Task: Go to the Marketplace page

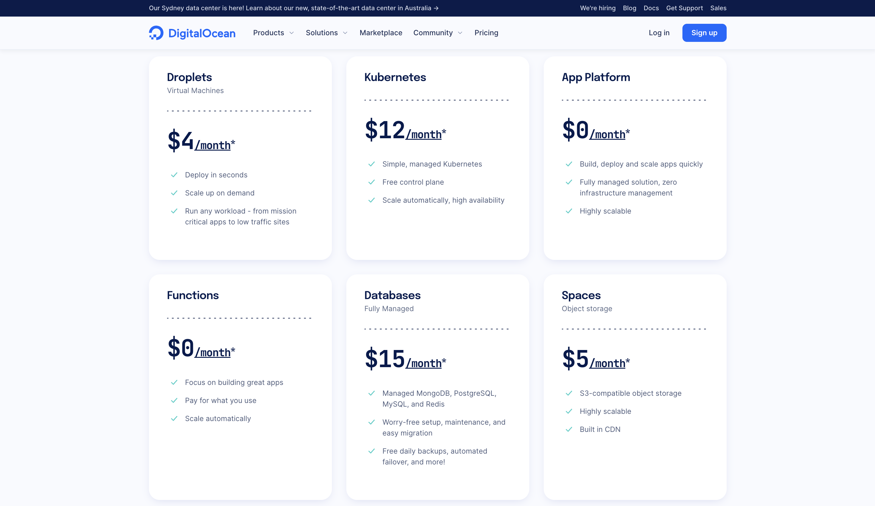Action: point(381,33)
